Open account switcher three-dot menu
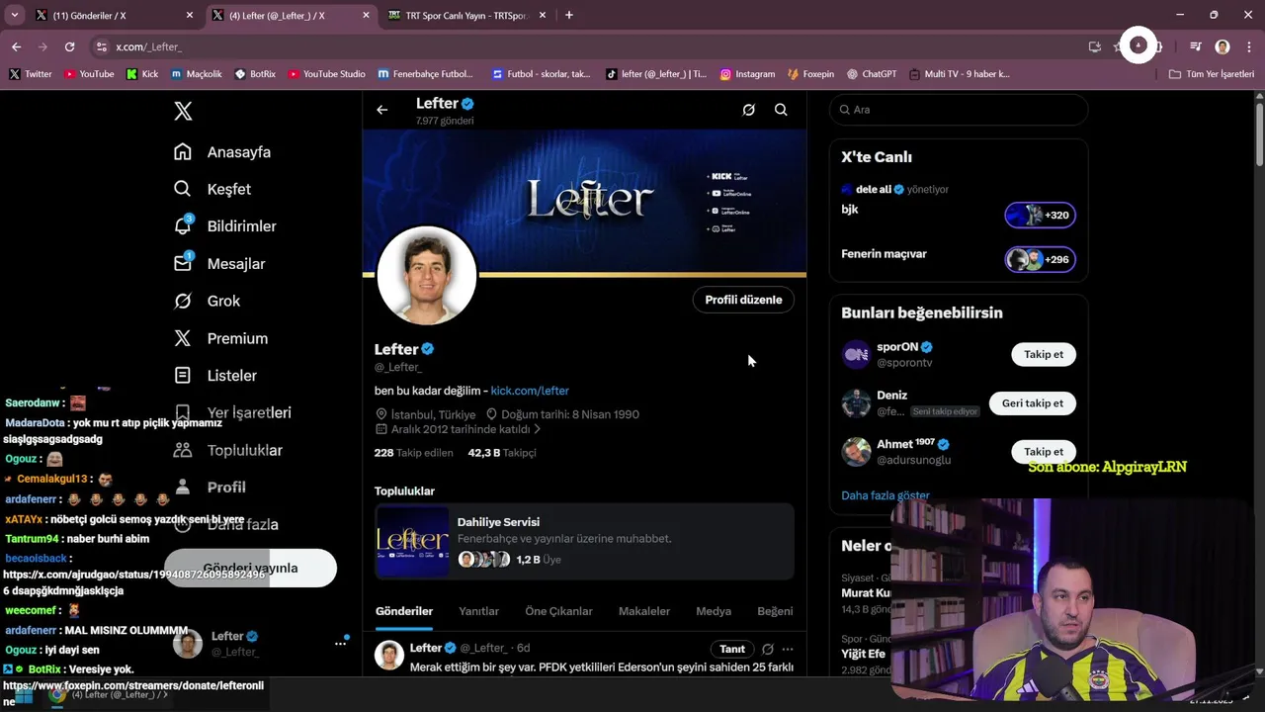This screenshot has height=712, width=1265. (340, 644)
